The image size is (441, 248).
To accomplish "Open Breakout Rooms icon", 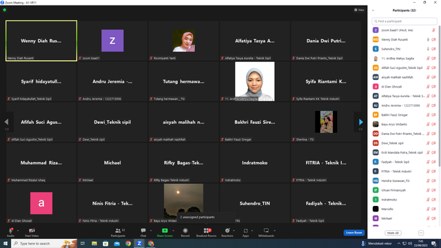I will pyautogui.click(x=206, y=231).
